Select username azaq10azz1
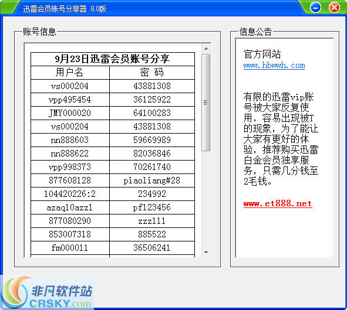 point(69,207)
